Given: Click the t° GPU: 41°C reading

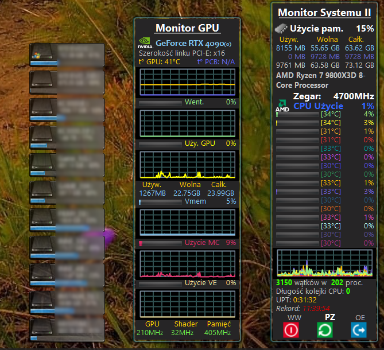Looking at the screenshot, I should coord(160,62).
